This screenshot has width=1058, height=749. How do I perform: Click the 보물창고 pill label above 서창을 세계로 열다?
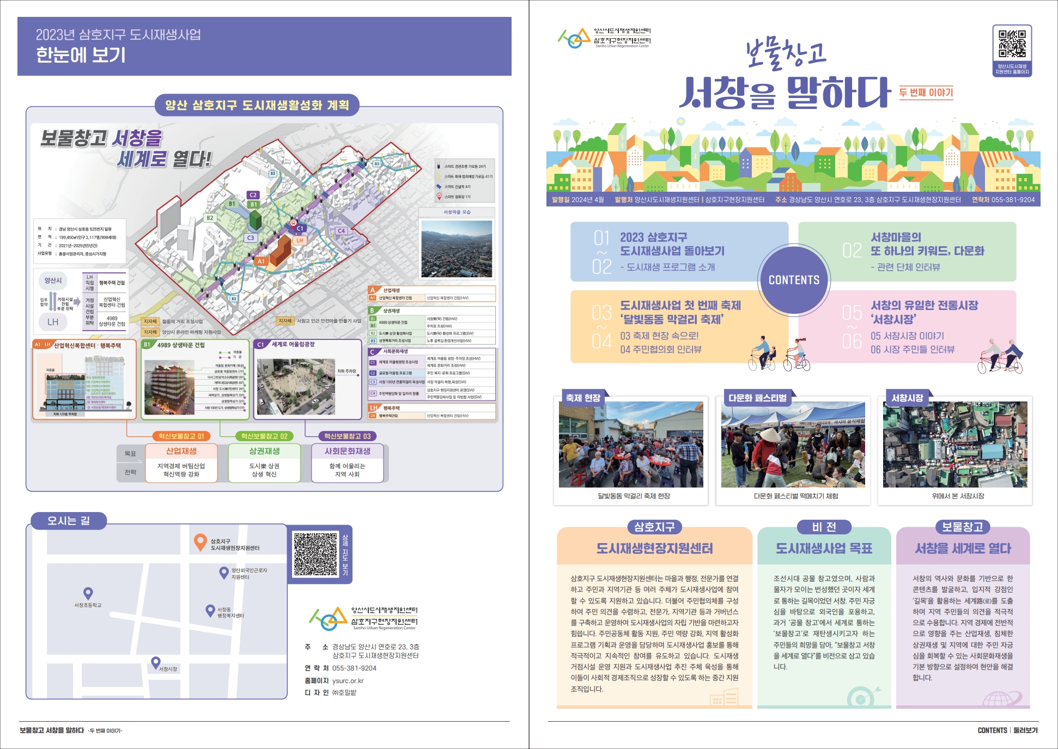coord(963,527)
